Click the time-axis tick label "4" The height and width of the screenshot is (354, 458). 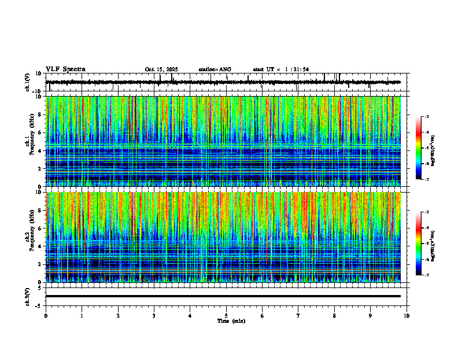point(190,316)
